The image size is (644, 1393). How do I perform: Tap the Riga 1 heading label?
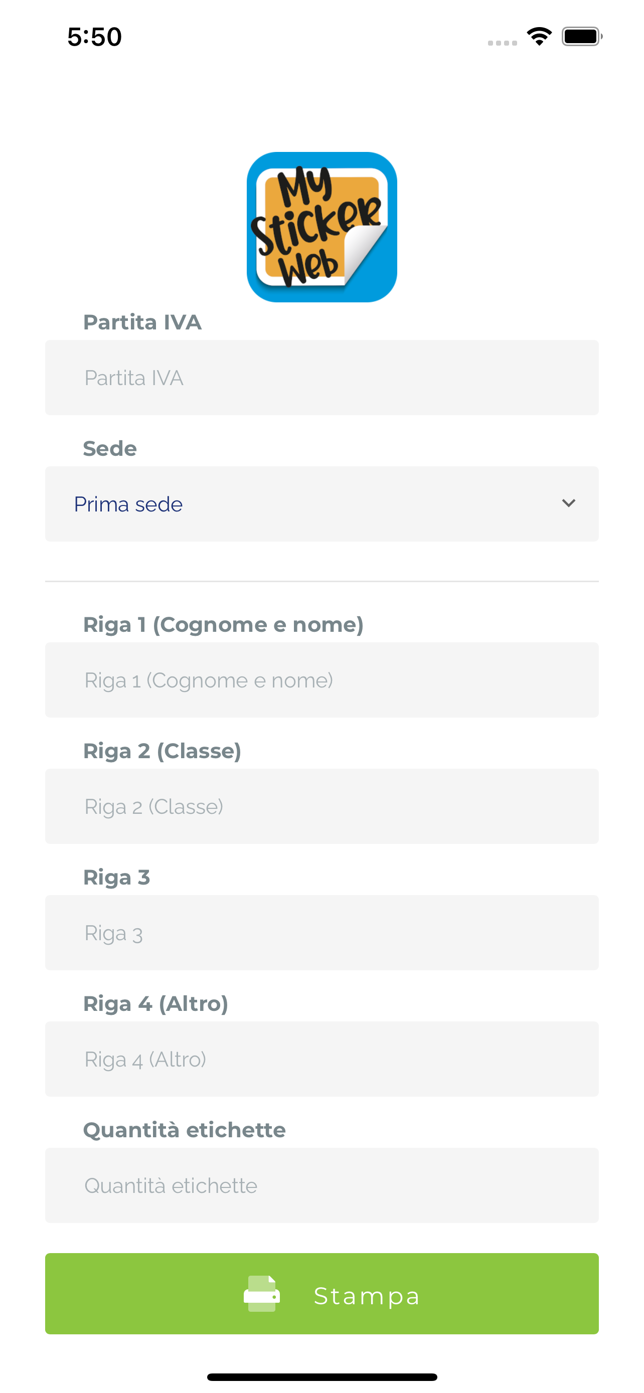(223, 625)
